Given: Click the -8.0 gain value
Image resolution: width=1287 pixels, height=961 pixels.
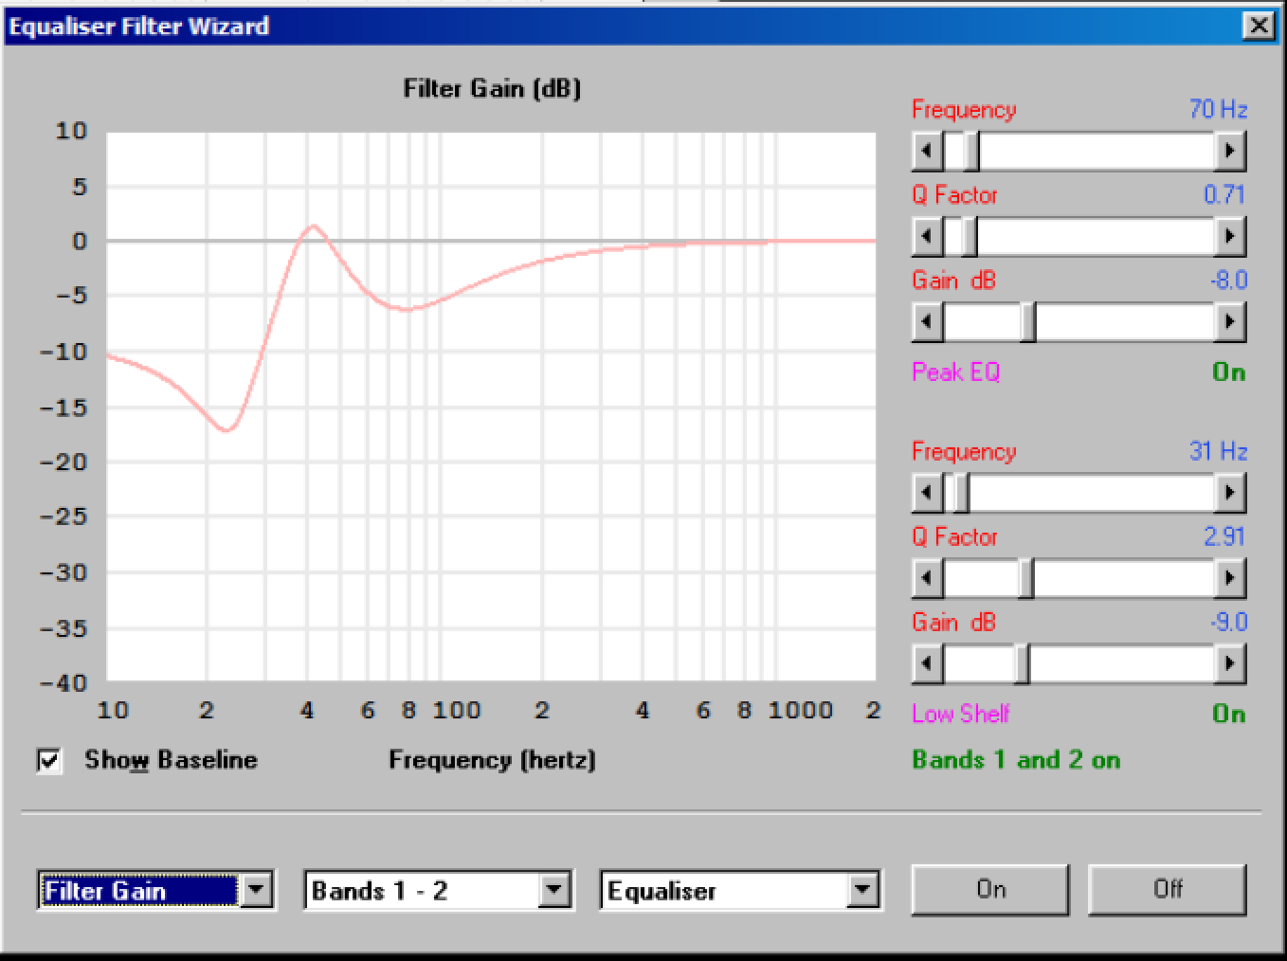Looking at the screenshot, I should 1228,281.
